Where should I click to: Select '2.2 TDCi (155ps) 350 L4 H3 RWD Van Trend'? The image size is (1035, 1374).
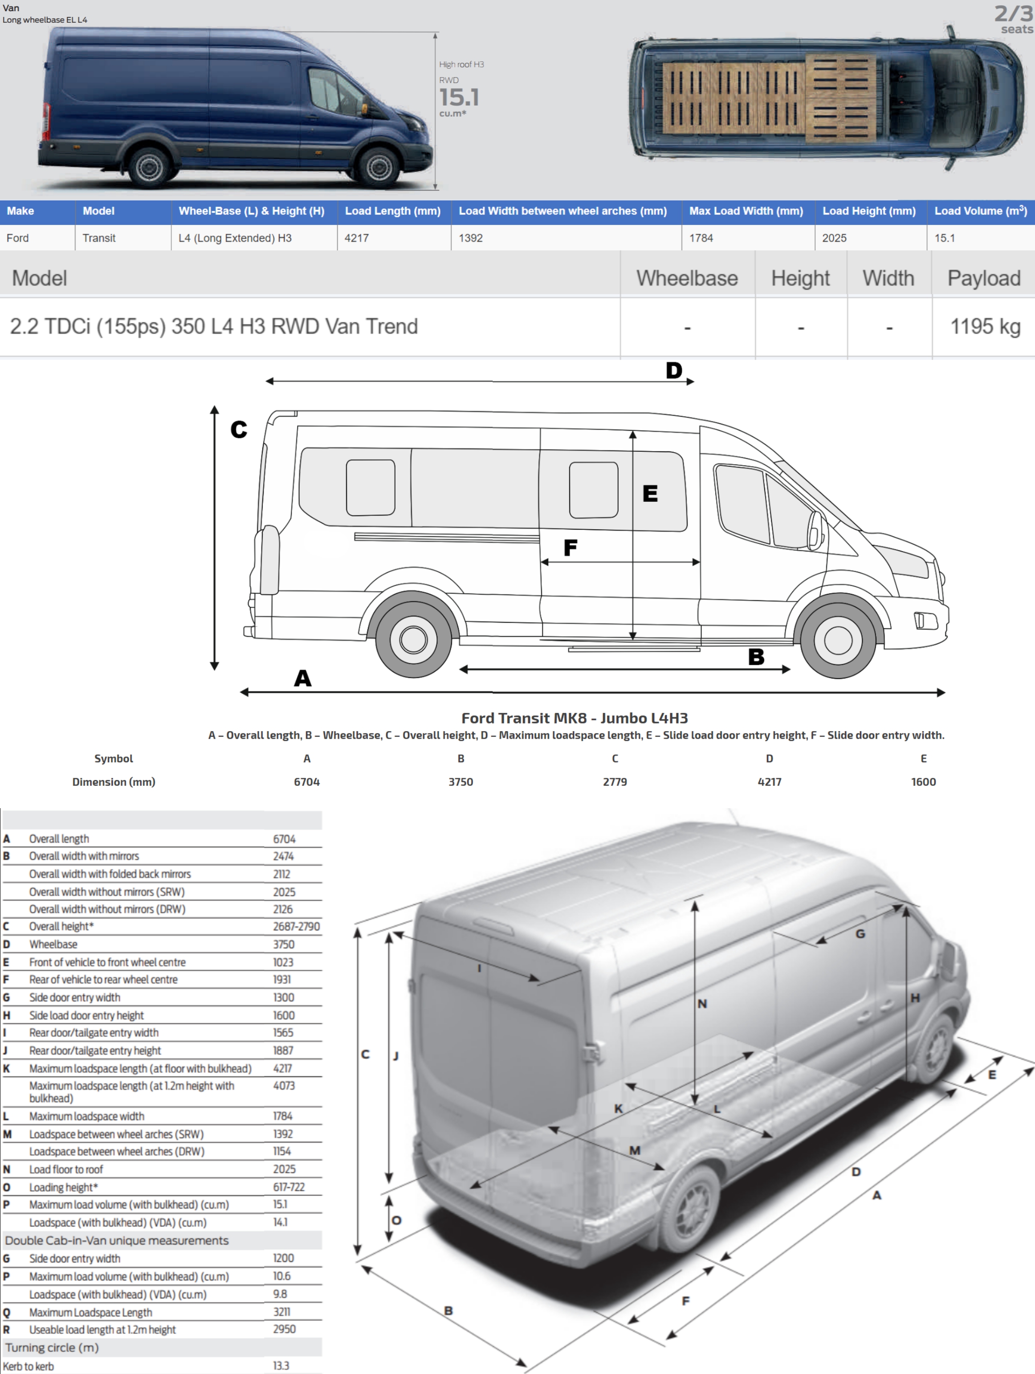coord(214,327)
